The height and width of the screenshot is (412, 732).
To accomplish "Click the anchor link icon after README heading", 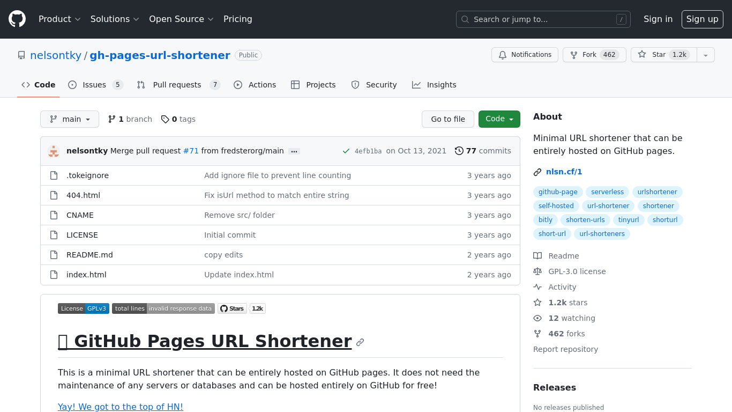I will [360, 342].
